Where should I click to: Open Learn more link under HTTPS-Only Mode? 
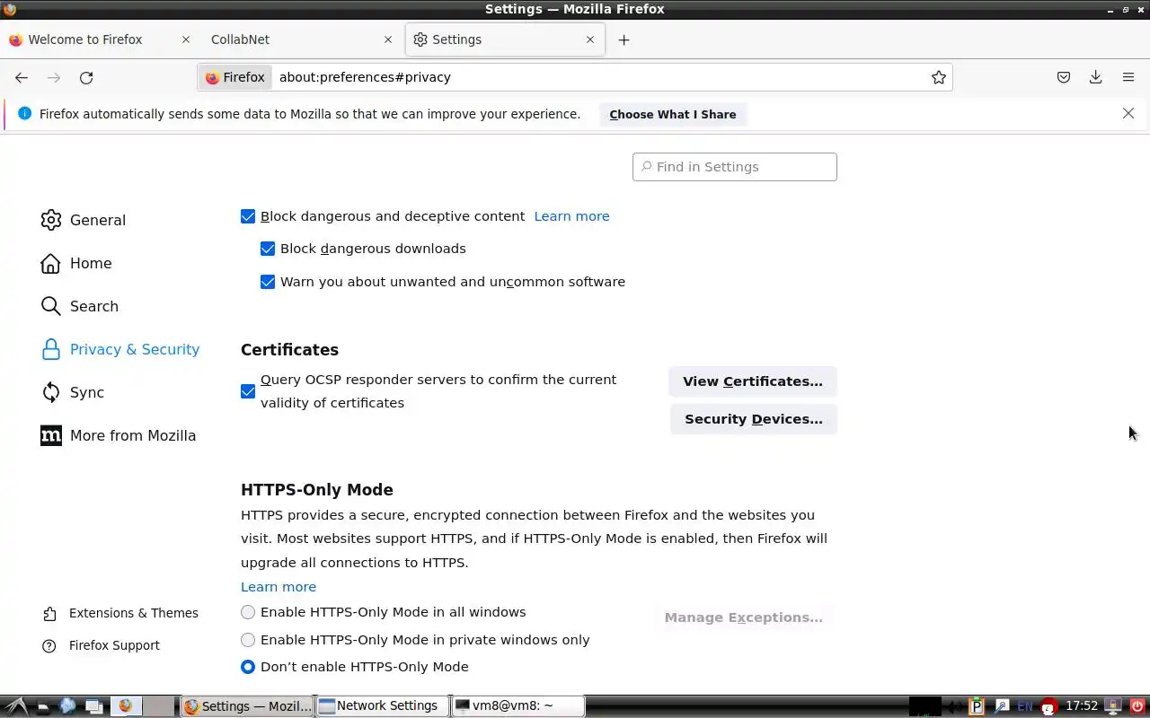tap(279, 587)
